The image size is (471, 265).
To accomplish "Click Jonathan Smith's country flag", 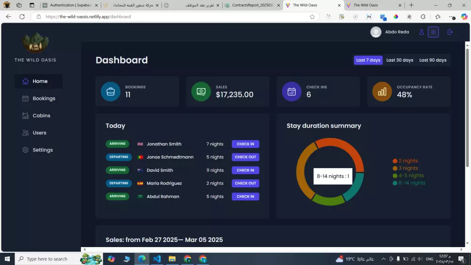I will tap(140, 144).
